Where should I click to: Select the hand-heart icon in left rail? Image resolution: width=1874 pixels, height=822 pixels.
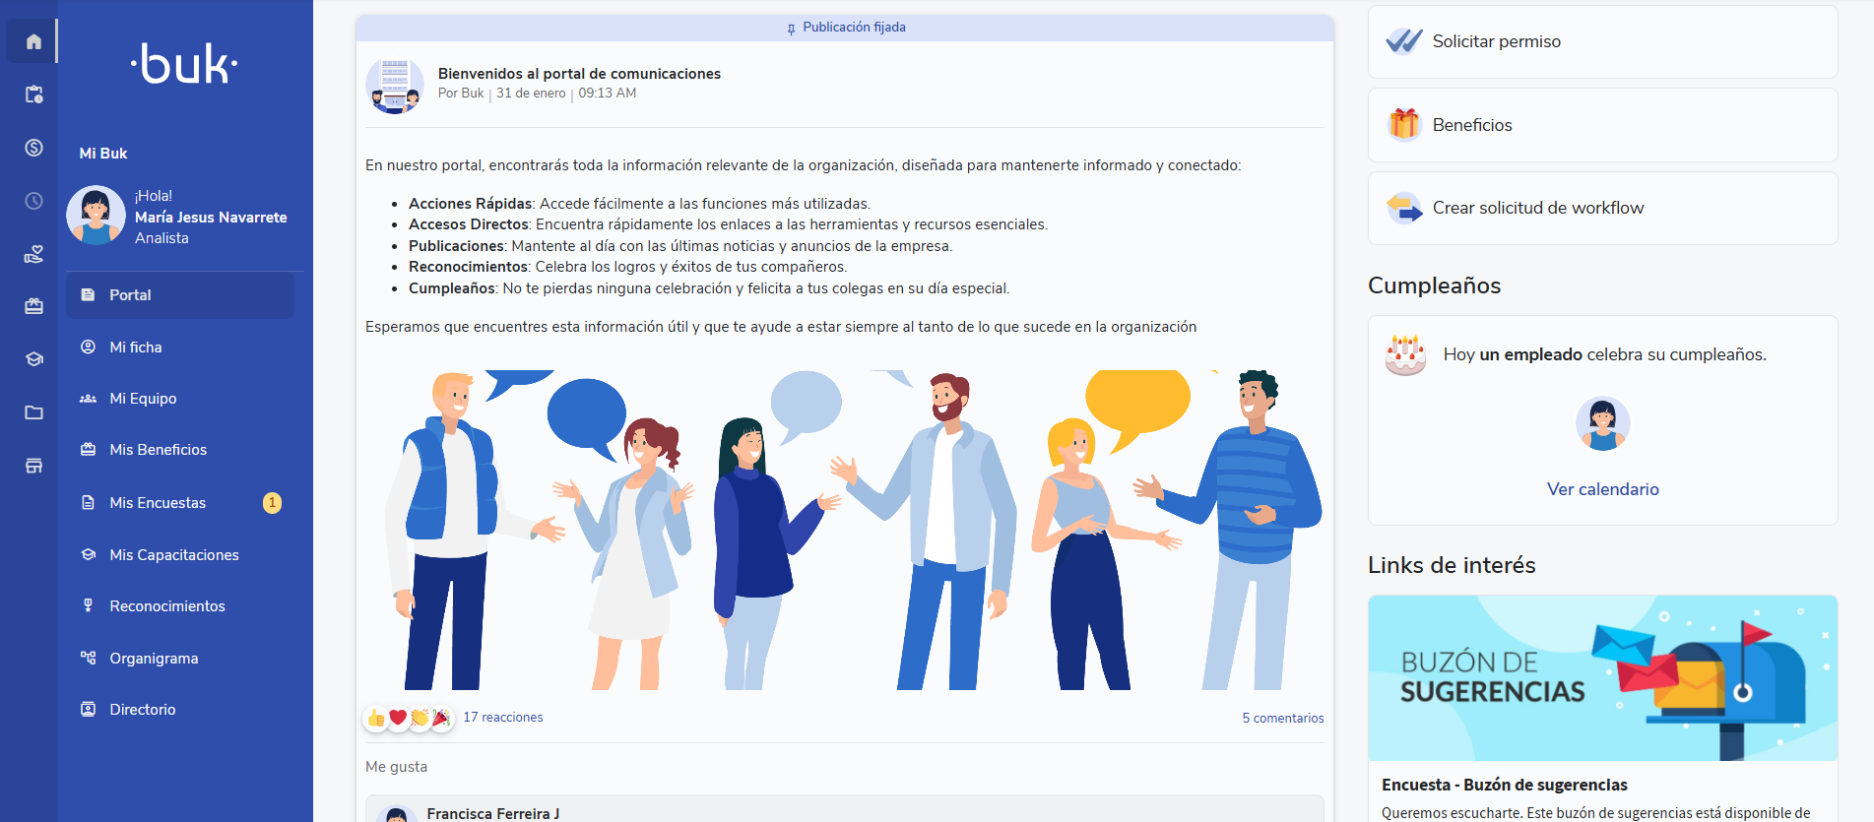coord(33,254)
